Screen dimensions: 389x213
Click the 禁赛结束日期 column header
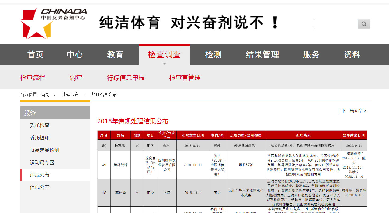[x=354, y=135]
